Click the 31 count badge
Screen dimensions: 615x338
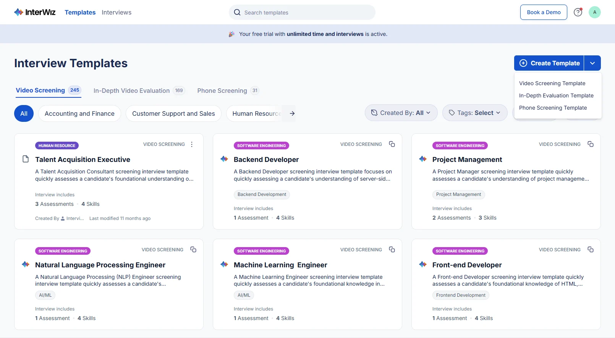click(255, 91)
